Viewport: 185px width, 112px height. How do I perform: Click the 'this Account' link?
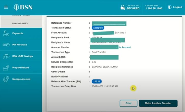point(124,47)
